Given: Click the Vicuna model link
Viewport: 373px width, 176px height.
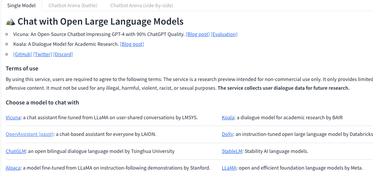Looking at the screenshot, I should 13,118.
